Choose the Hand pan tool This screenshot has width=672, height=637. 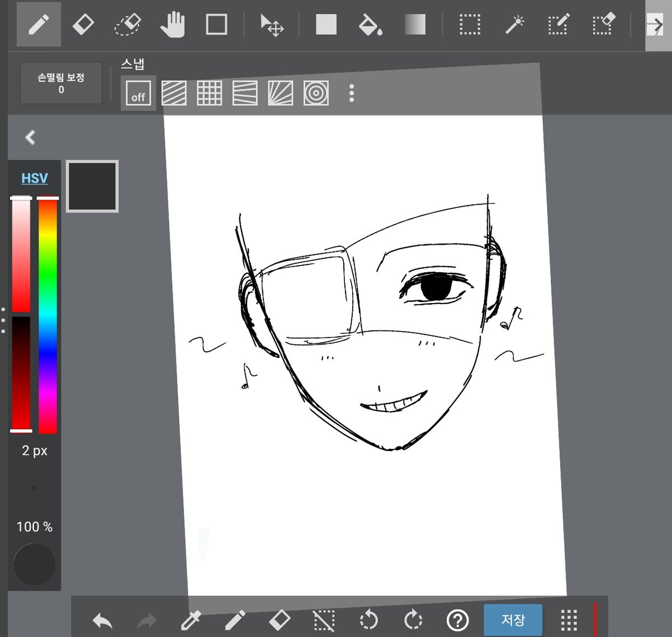pyautogui.click(x=172, y=25)
